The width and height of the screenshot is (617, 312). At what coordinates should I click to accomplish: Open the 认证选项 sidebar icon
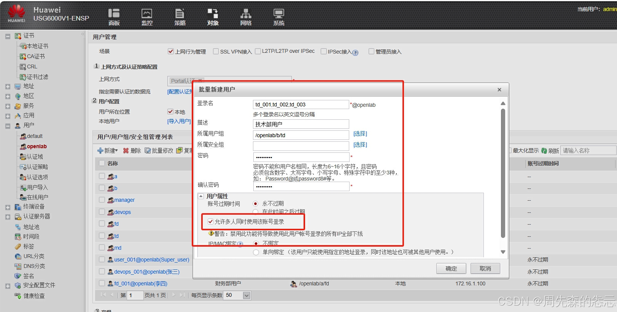(x=23, y=177)
